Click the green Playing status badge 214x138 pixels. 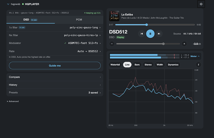pyautogui.click(x=120, y=37)
